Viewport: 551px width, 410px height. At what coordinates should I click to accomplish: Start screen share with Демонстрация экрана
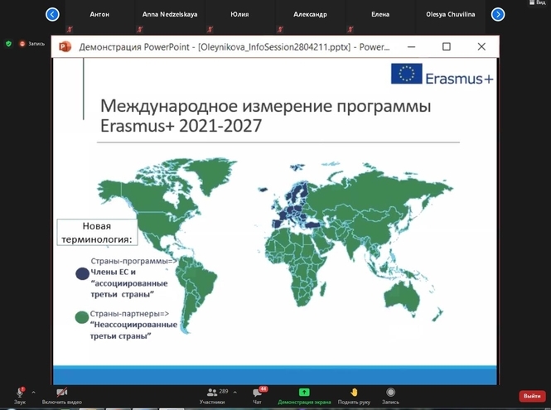[x=304, y=396]
